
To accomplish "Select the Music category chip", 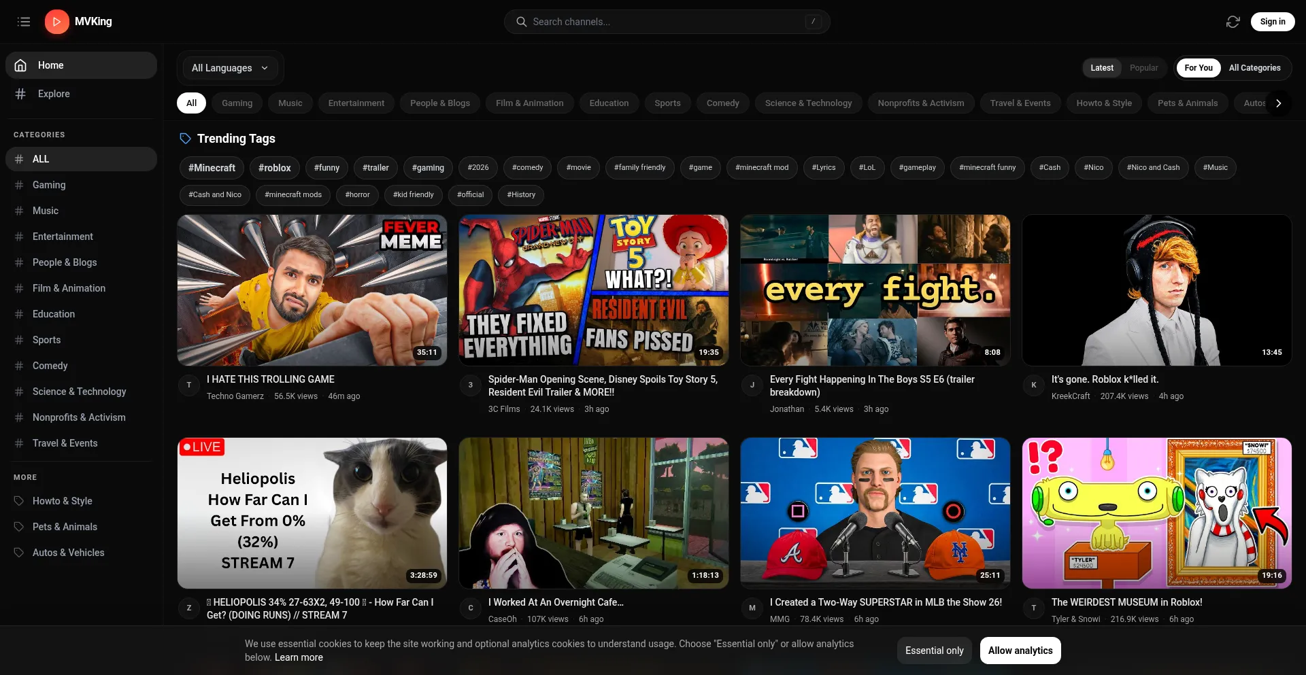I will (290, 103).
